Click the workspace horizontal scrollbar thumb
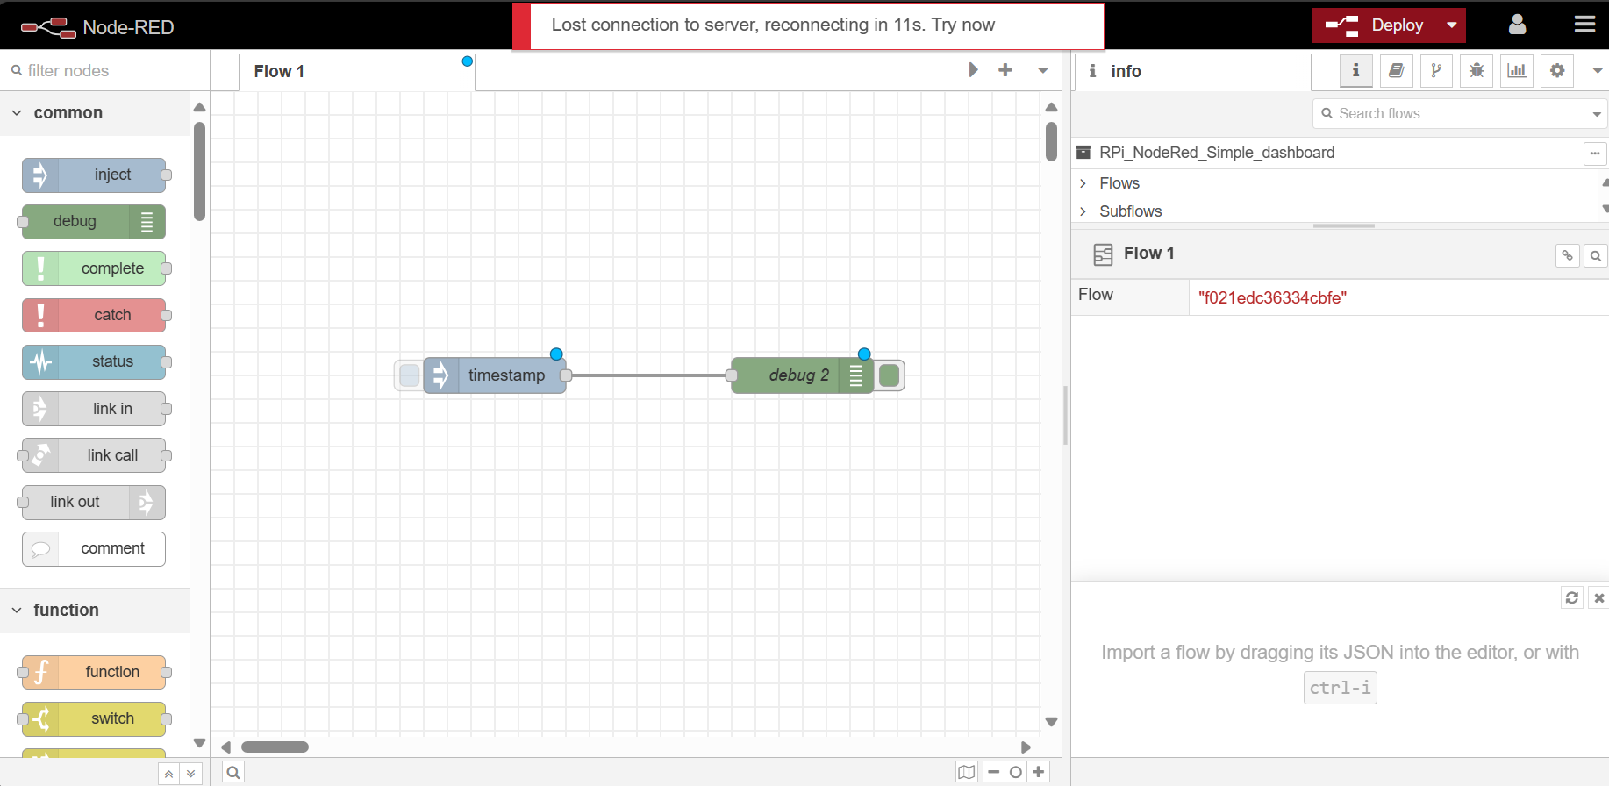This screenshot has width=1609, height=786. (275, 747)
